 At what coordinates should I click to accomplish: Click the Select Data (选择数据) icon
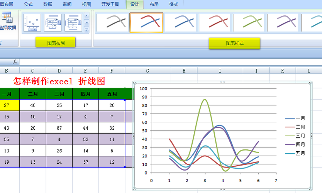click(7, 20)
